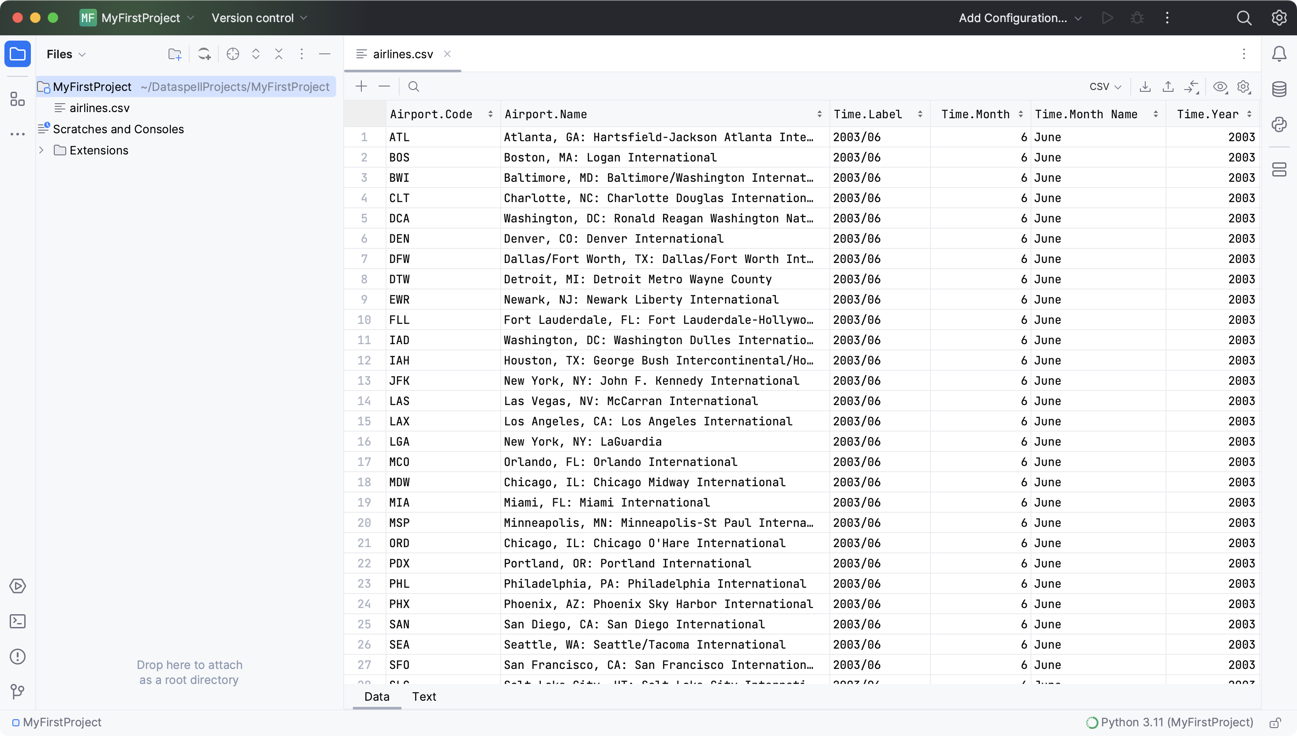The width and height of the screenshot is (1297, 736).
Task: Click the Run button in title bar
Action: (x=1108, y=18)
